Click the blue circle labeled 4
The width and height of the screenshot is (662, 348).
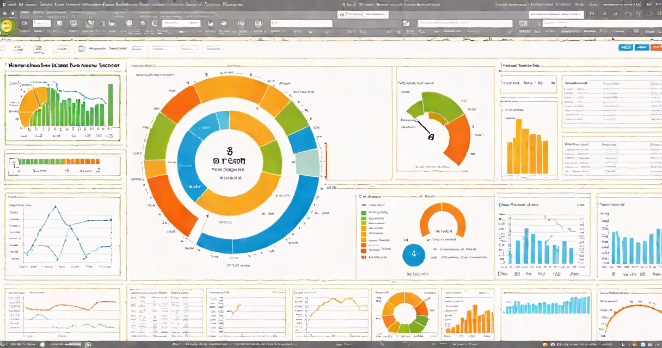coord(413,254)
